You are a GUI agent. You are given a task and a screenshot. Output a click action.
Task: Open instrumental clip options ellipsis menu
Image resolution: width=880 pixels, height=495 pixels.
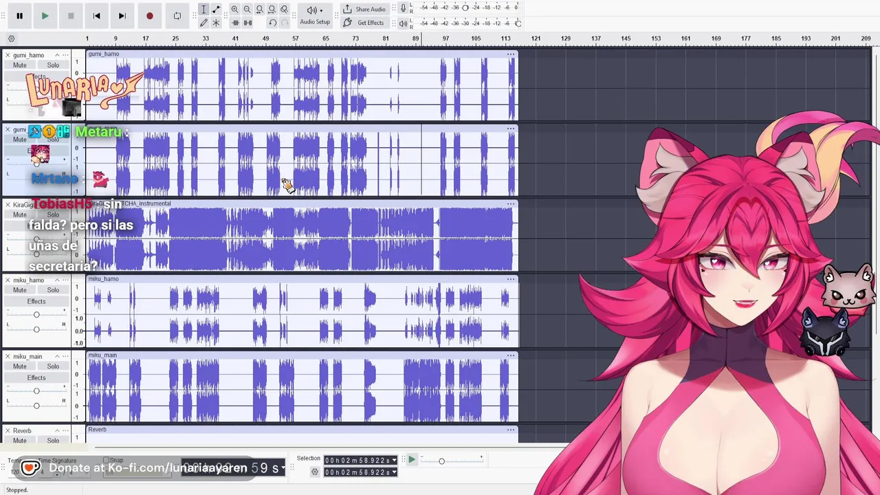click(x=511, y=203)
